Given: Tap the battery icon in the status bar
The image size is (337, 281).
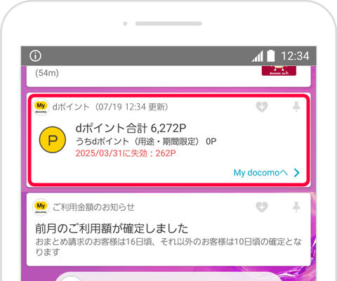Looking at the screenshot, I should point(271,55).
